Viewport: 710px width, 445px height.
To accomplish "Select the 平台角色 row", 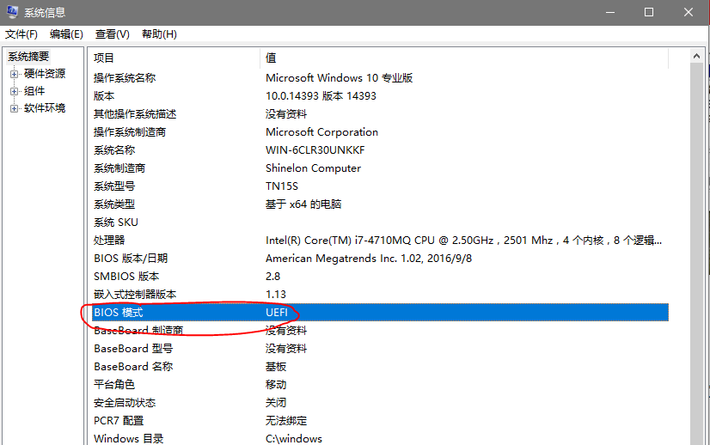I will coord(380,385).
